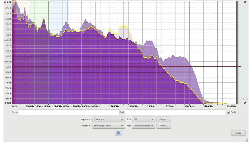Click the 21000Hz label on frequency axis
Screen dimensions: 252x142
208,106
